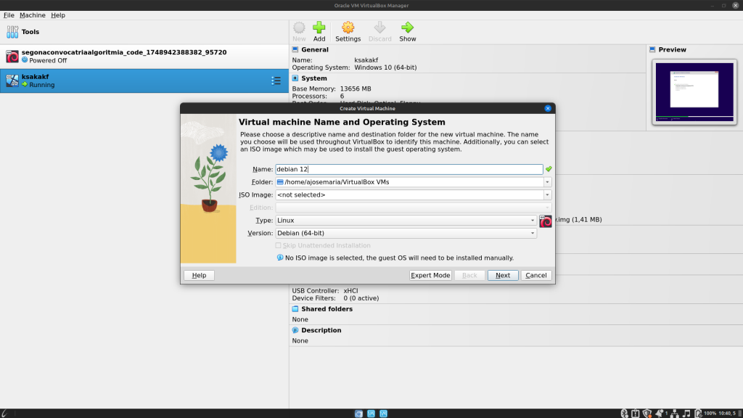Click the disabled Edition dropdown

[413, 208]
